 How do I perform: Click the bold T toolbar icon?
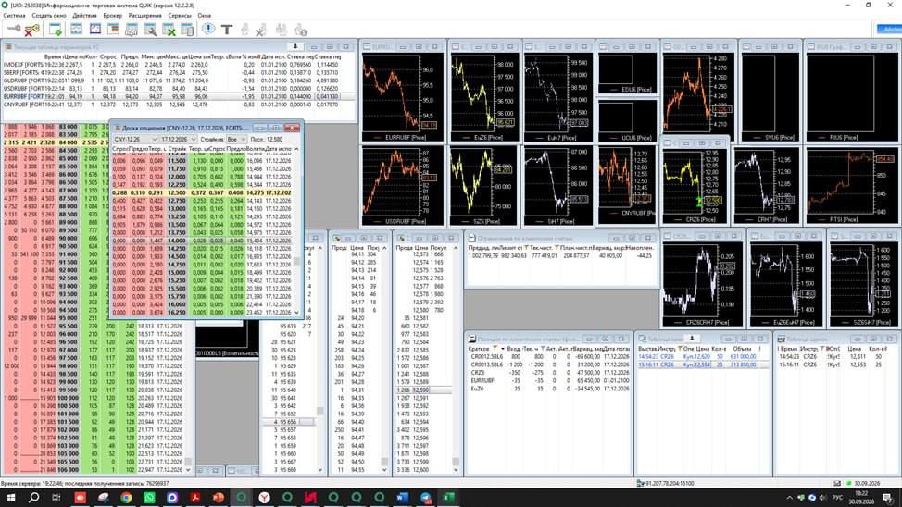tap(227, 30)
